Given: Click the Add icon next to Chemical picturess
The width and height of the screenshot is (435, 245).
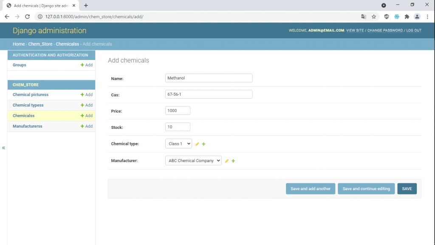Looking at the screenshot, I should coord(86,94).
